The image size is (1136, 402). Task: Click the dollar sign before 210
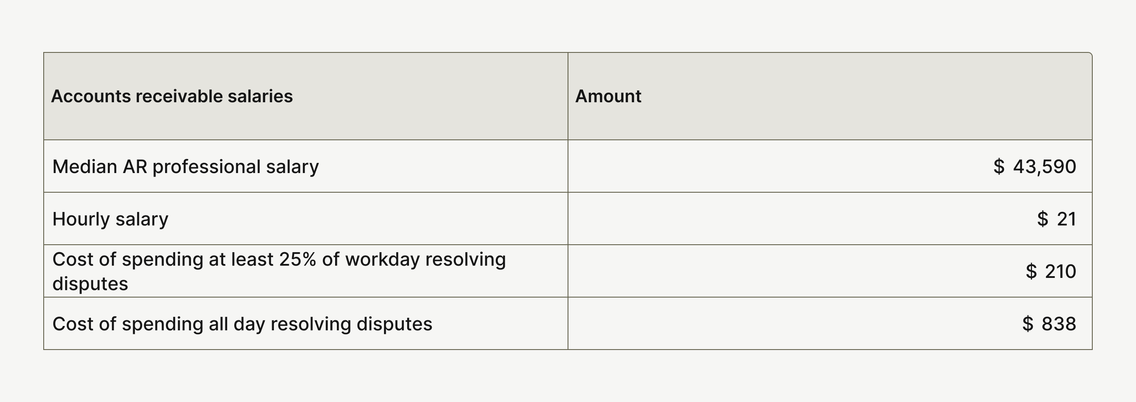(1031, 271)
